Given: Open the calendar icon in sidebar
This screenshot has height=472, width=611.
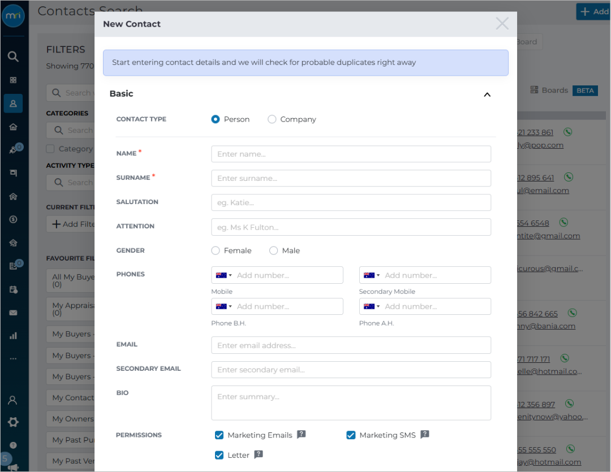Looking at the screenshot, I should click(x=13, y=289).
